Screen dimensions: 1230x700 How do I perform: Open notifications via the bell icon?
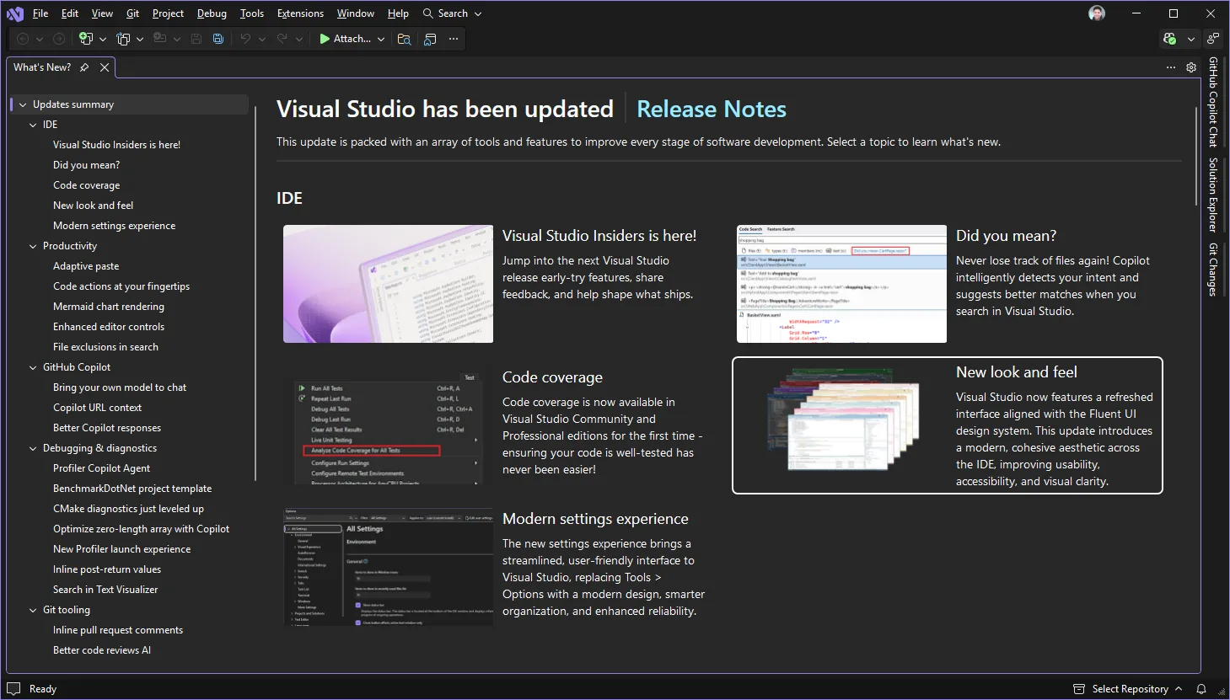(1202, 688)
